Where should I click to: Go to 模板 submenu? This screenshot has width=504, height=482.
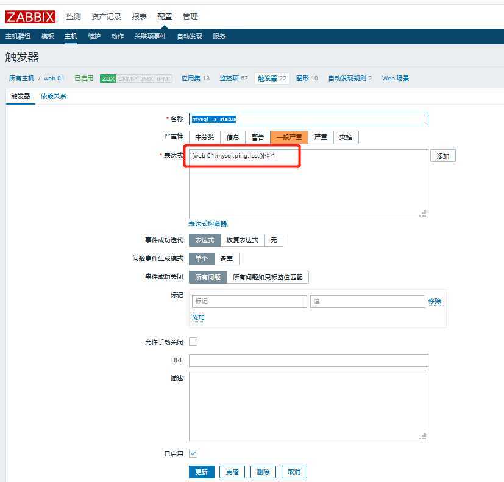[x=48, y=37]
